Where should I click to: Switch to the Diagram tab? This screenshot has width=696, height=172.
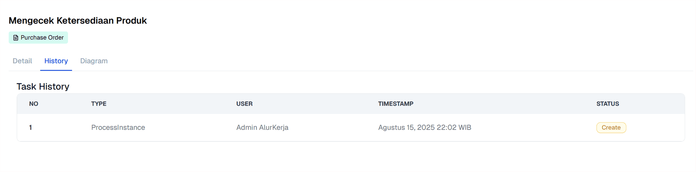pos(94,61)
